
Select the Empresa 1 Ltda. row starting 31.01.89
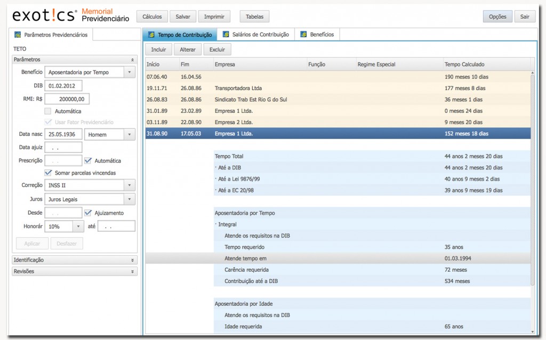coord(338,111)
